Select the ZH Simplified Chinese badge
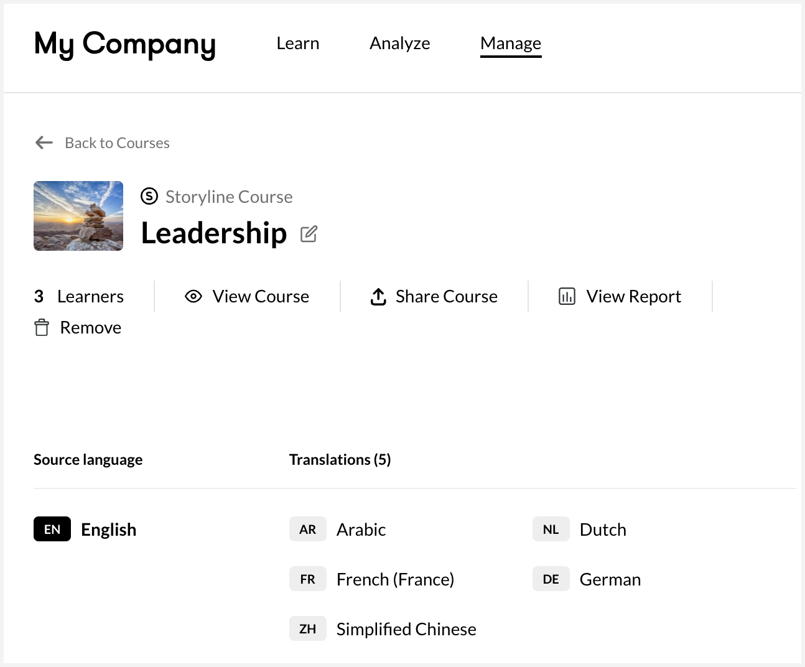805x667 pixels. pos(307,628)
